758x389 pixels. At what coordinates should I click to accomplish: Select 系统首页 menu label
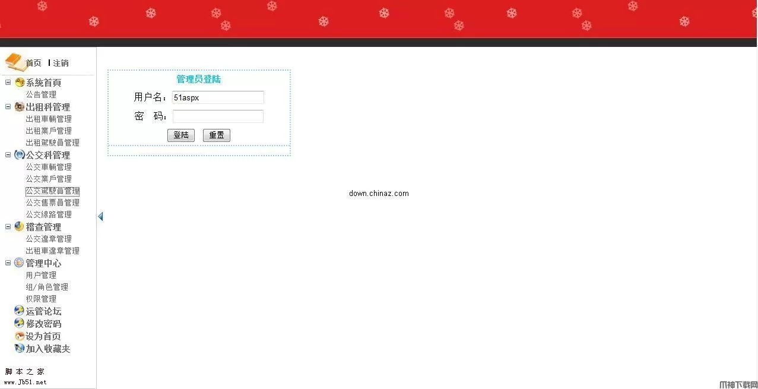click(43, 83)
